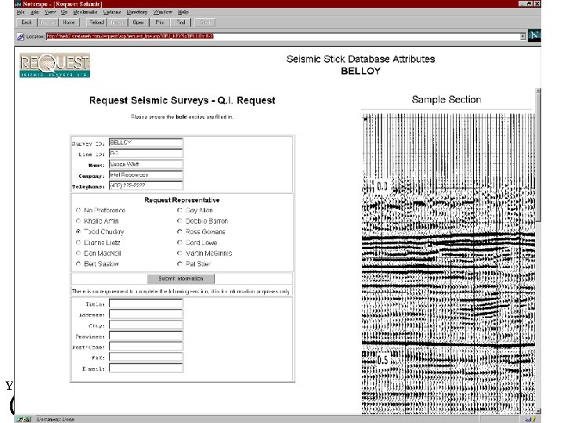564x423 pixels.
Task: Click the Submit Information button
Action: 181,278
